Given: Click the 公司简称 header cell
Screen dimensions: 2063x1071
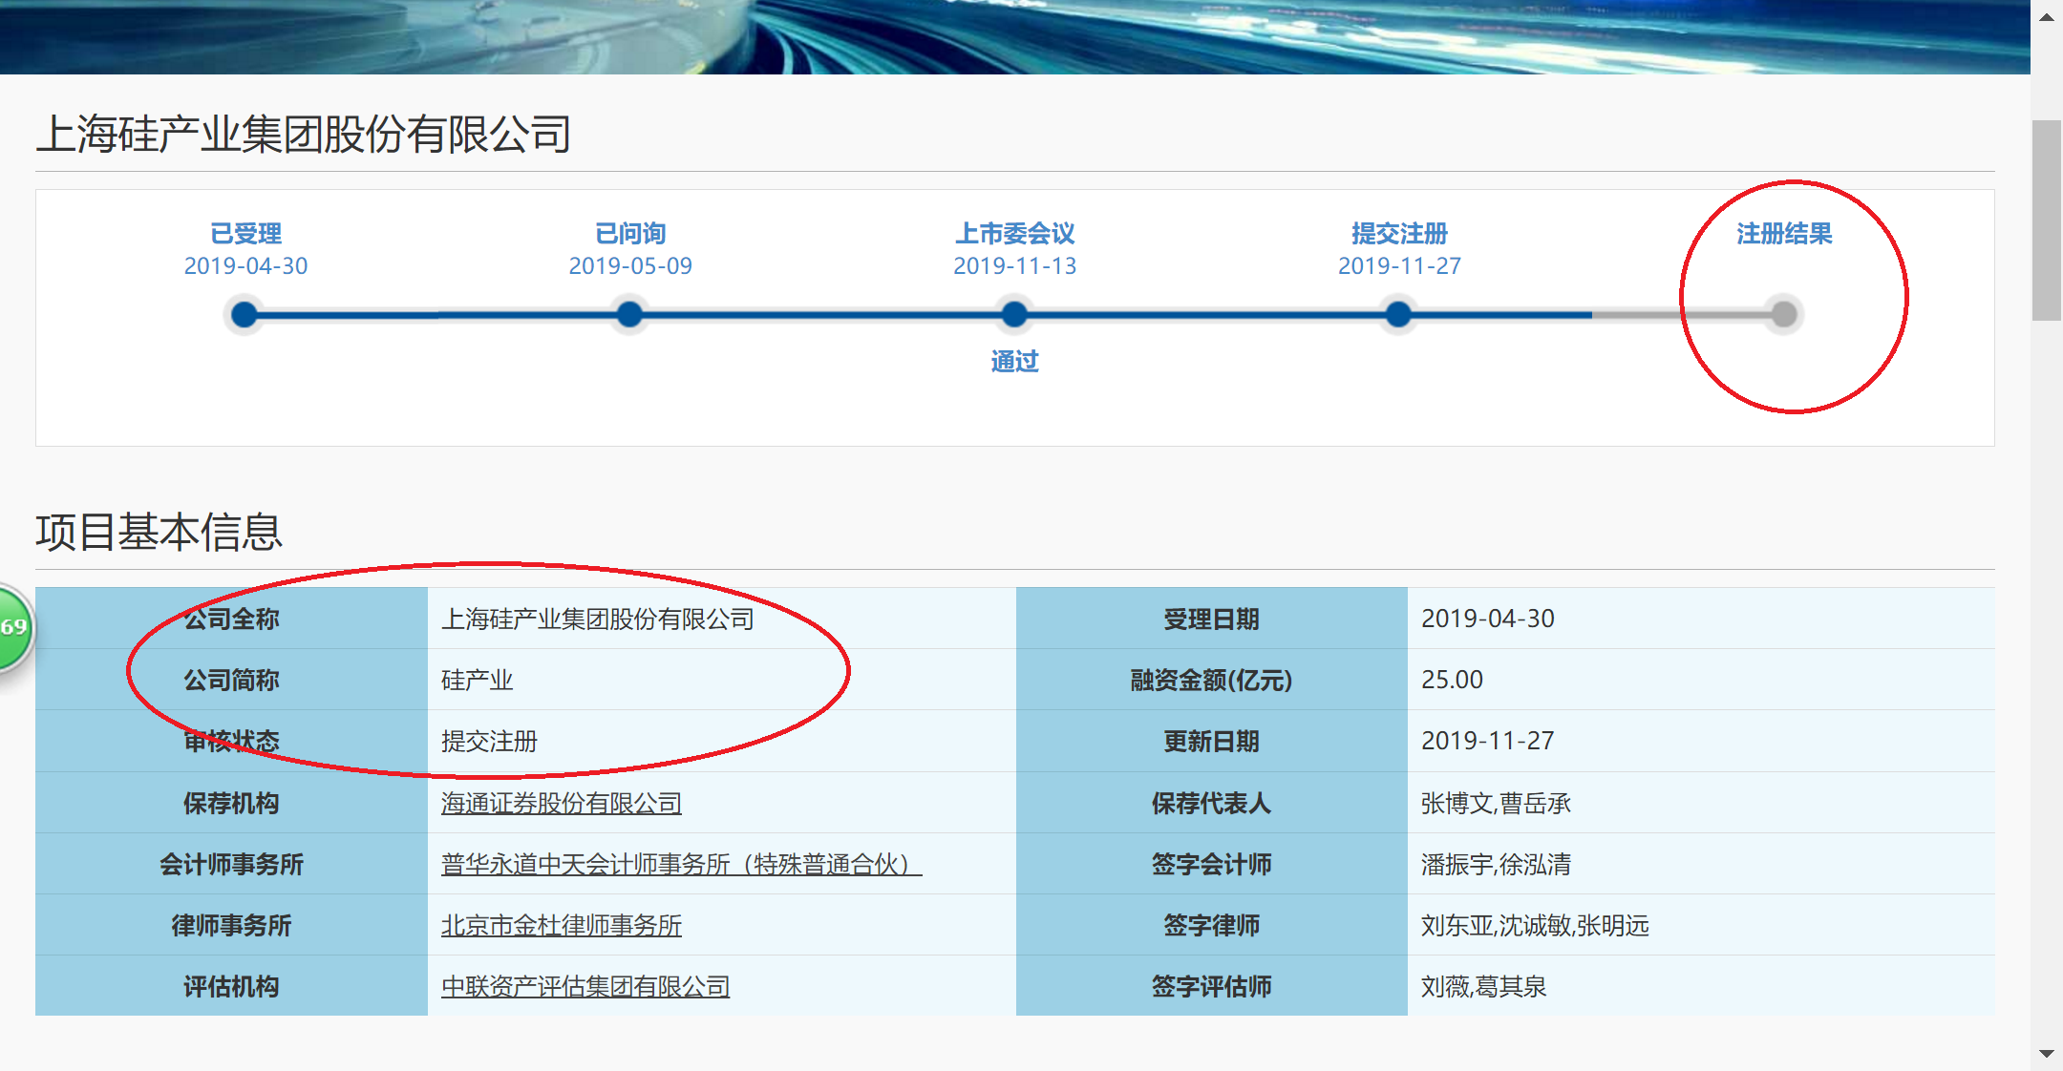Looking at the screenshot, I should pyautogui.click(x=232, y=680).
